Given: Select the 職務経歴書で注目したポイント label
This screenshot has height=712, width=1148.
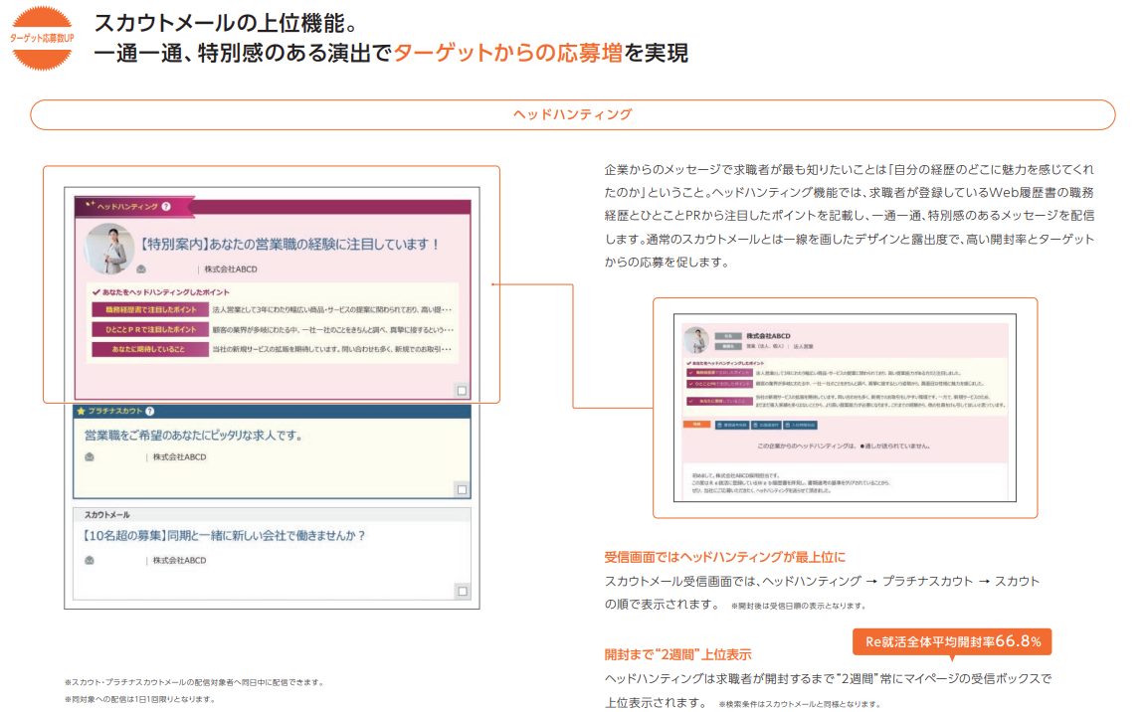Looking at the screenshot, I should pyautogui.click(x=148, y=310).
